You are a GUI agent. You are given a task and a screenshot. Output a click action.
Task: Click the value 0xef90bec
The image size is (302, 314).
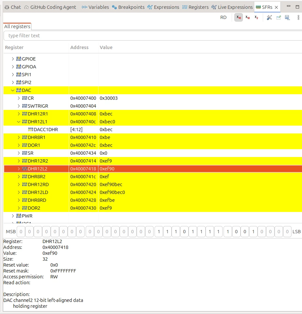111,184
